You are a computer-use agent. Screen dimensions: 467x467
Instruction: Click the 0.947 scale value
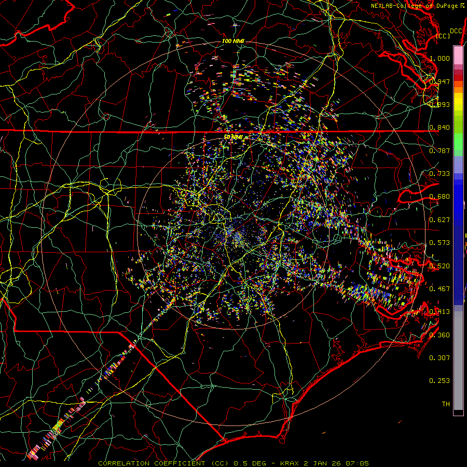pyautogui.click(x=439, y=81)
